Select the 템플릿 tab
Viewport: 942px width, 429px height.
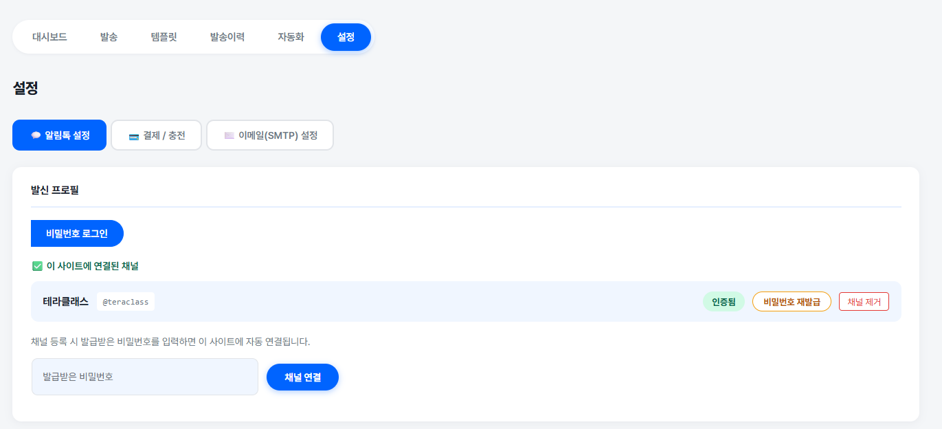pos(163,38)
